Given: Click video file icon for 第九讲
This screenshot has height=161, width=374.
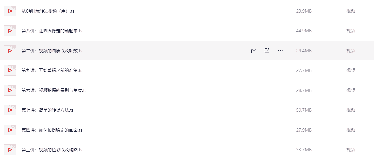Looking at the screenshot, I should [10, 70].
